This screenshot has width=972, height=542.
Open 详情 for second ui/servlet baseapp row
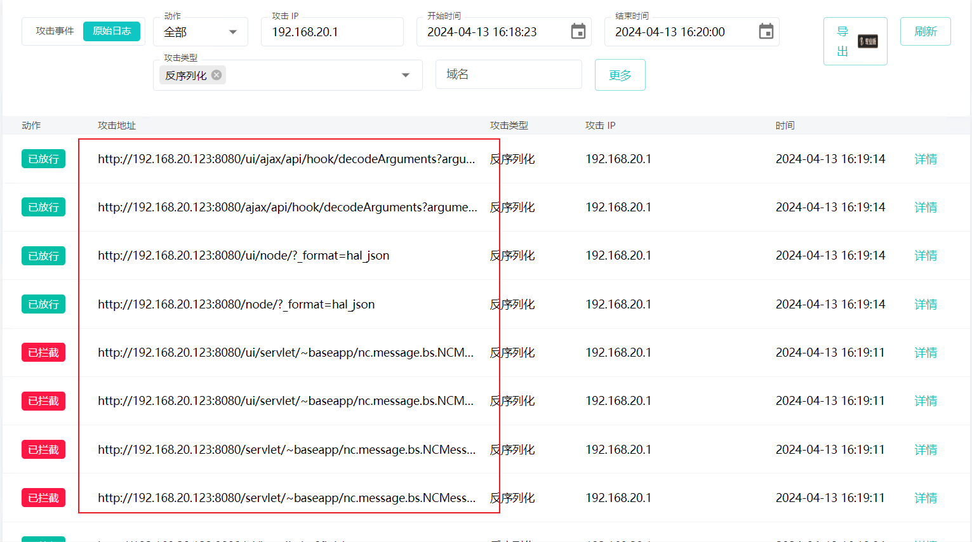(x=926, y=401)
